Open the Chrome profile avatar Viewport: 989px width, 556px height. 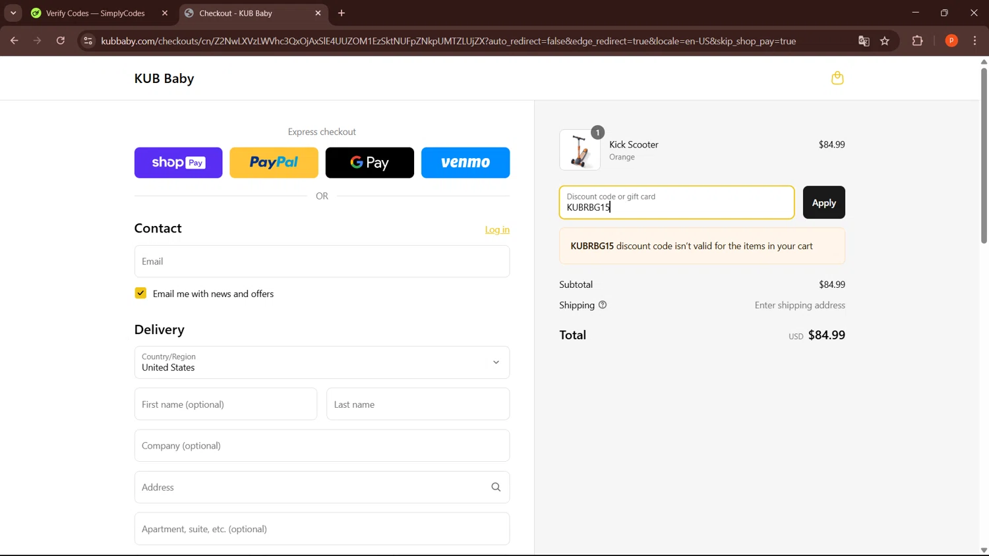[x=951, y=41]
